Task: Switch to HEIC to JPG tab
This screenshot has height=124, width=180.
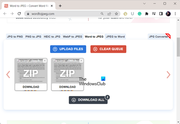Action: [x=52, y=37]
